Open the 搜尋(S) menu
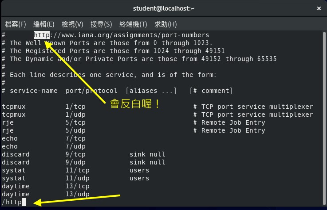Viewport: 327px width, 210px height. point(101,24)
